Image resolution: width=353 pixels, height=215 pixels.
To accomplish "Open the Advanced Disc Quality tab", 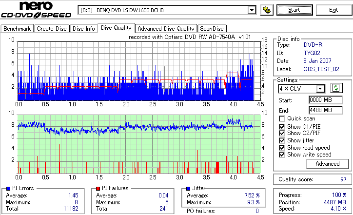I will (x=166, y=29).
